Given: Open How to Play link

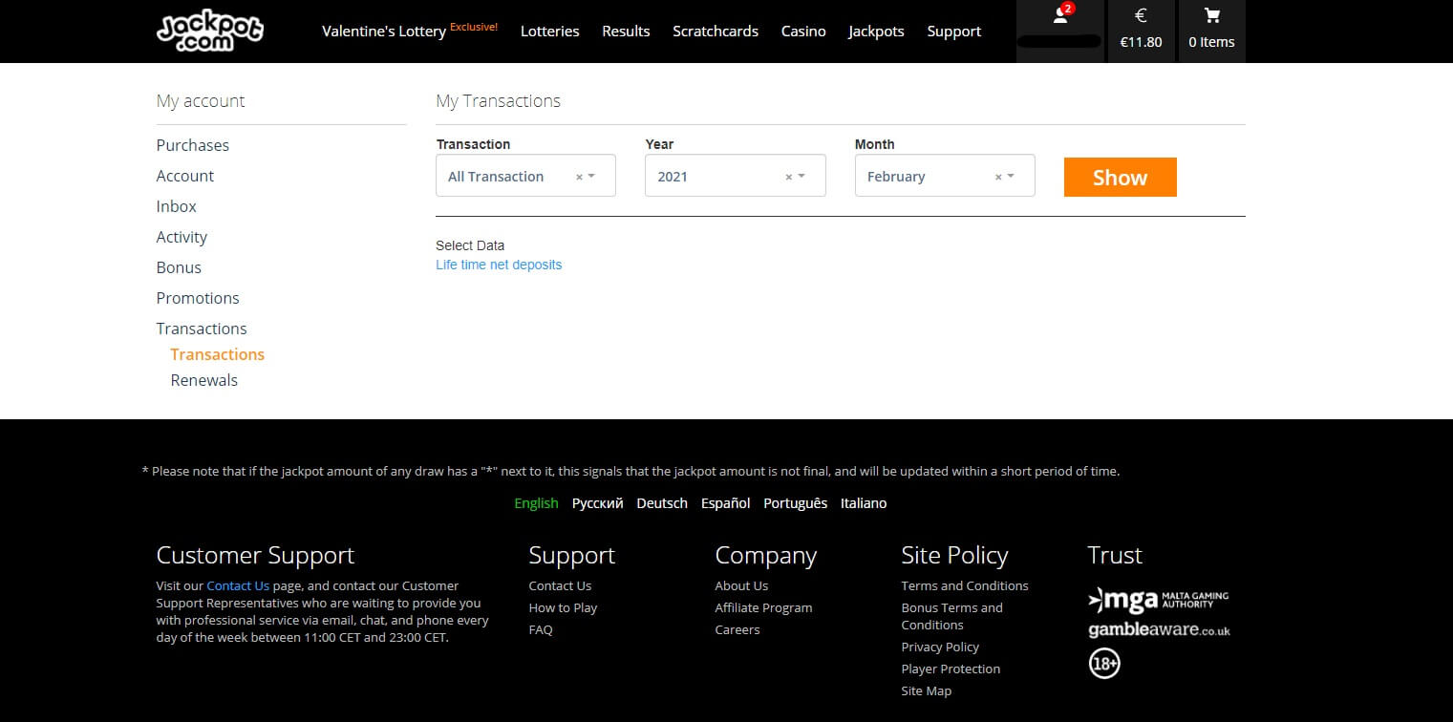Looking at the screenshot, I should pyautogui.click(x=564, y=607).
